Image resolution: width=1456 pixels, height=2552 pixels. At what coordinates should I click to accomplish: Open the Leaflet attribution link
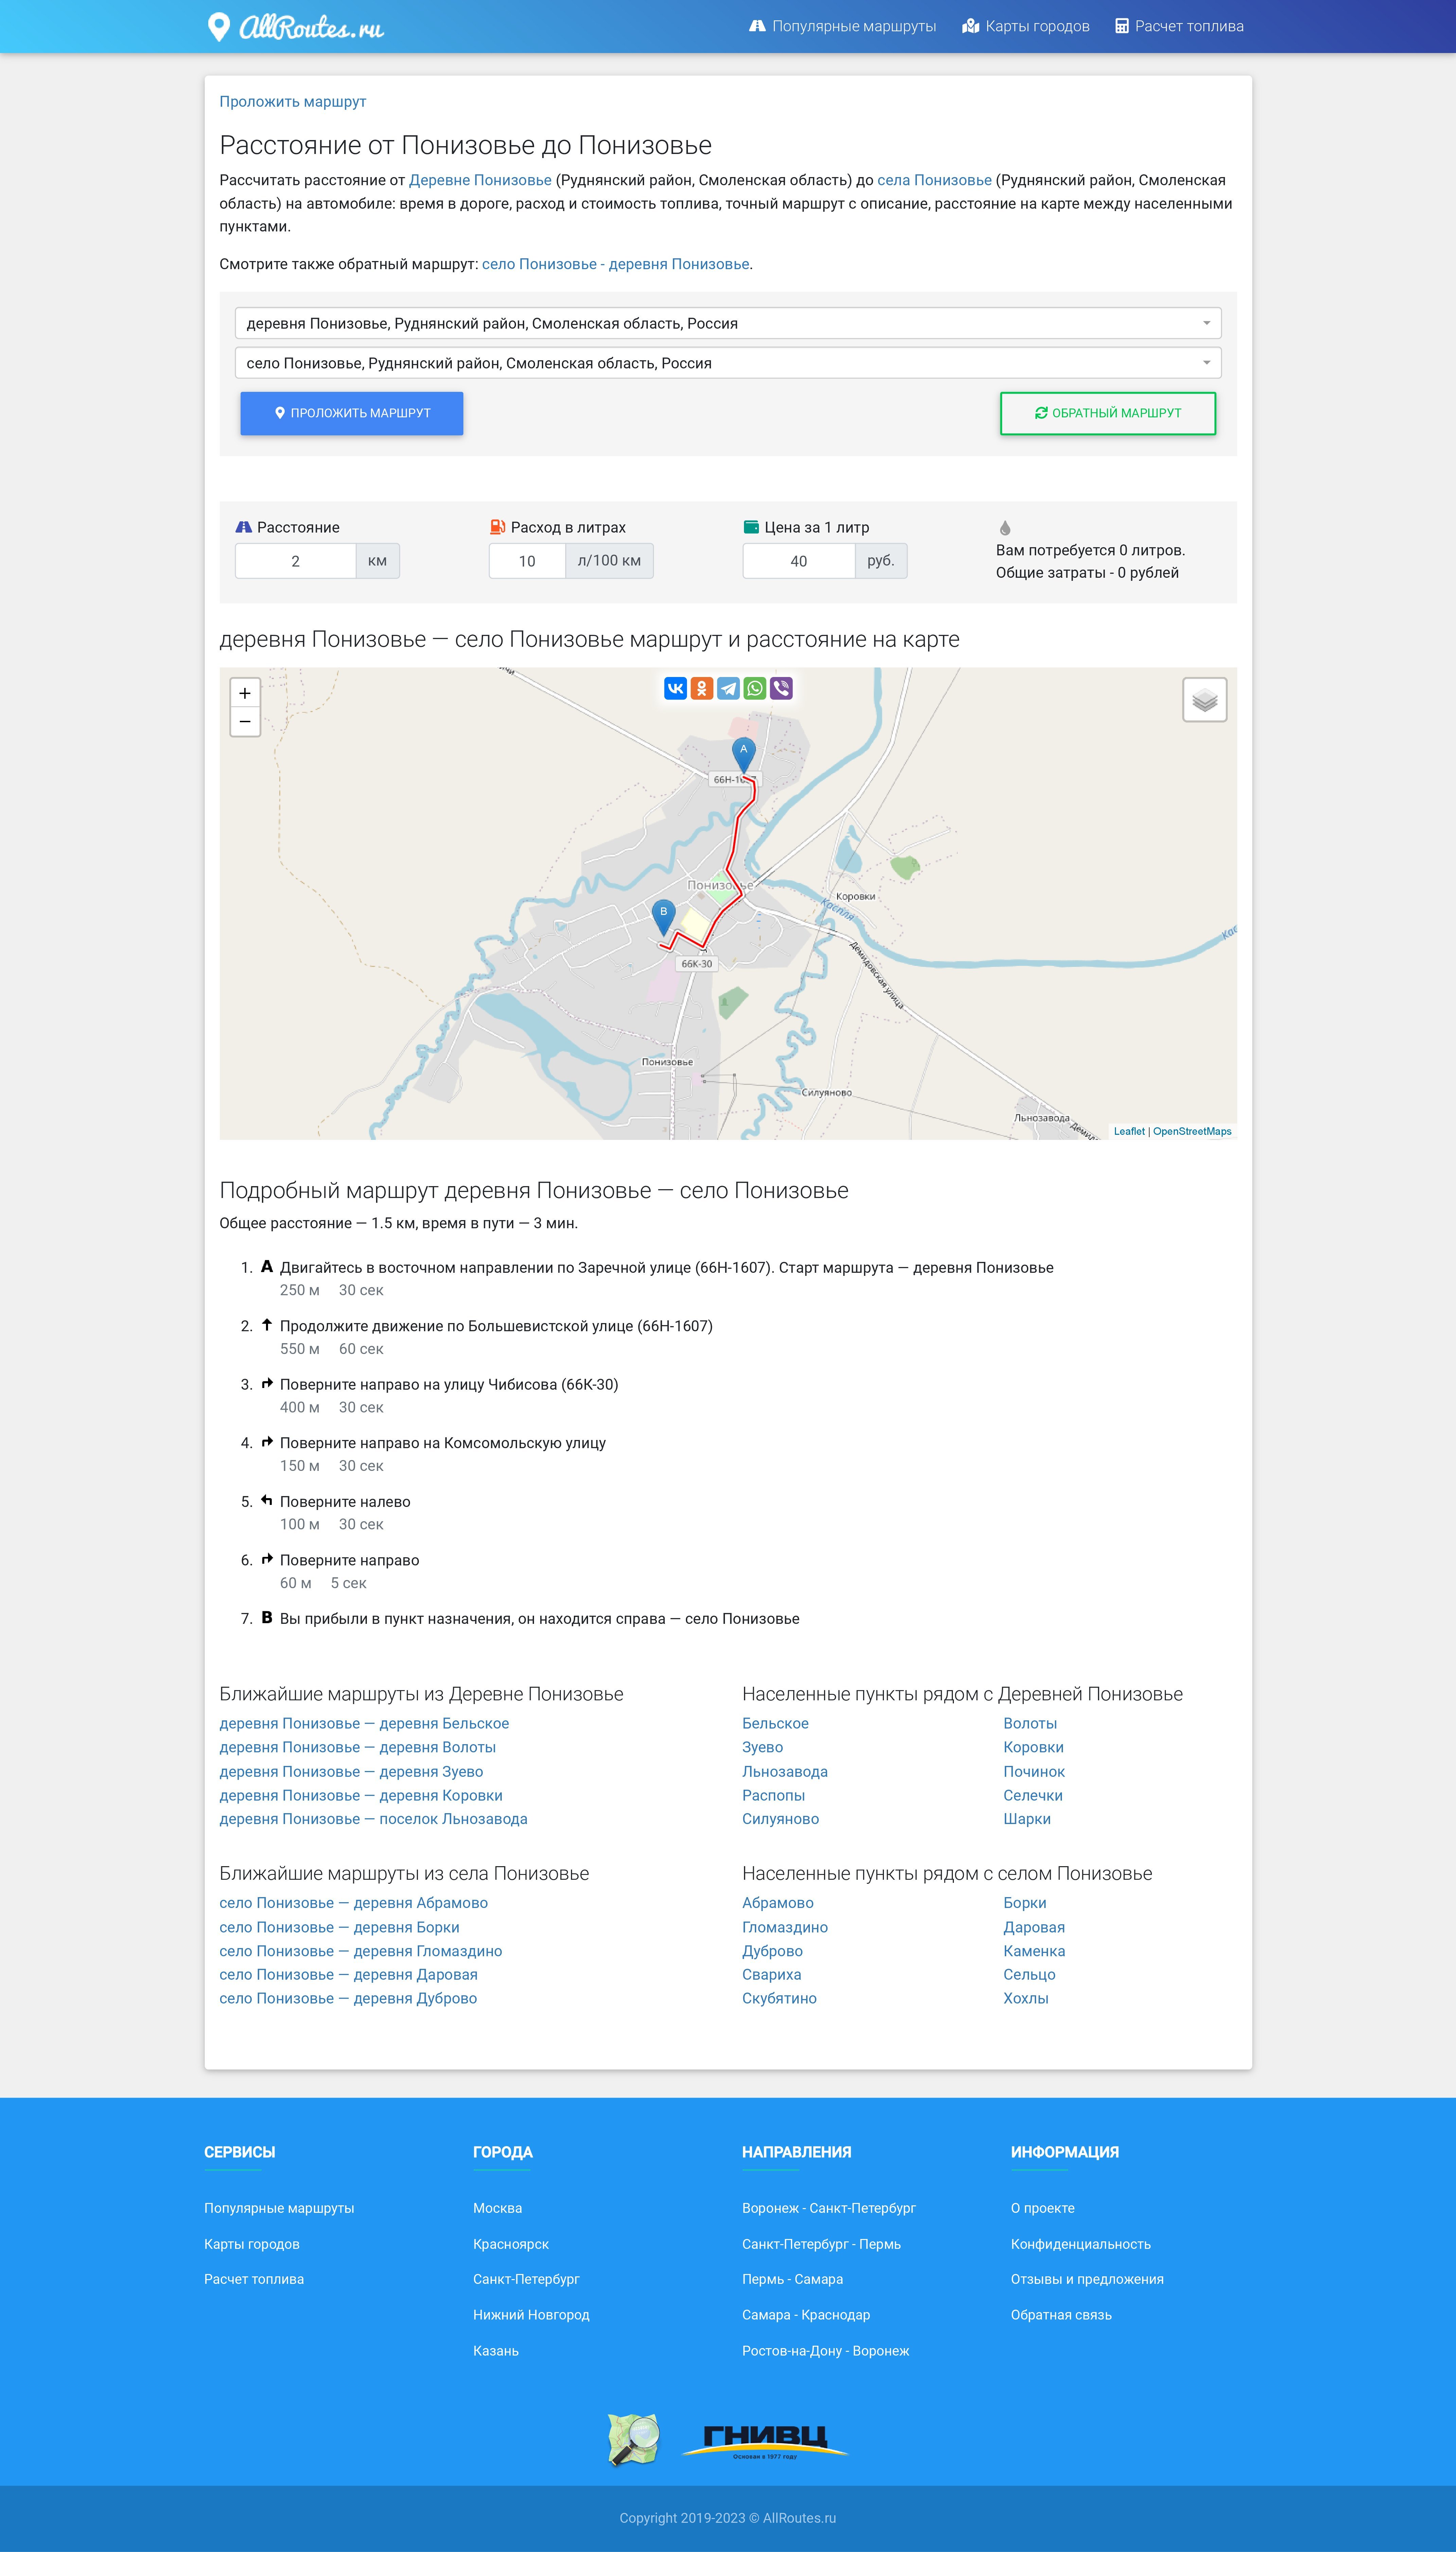tap(1129, 1131)
